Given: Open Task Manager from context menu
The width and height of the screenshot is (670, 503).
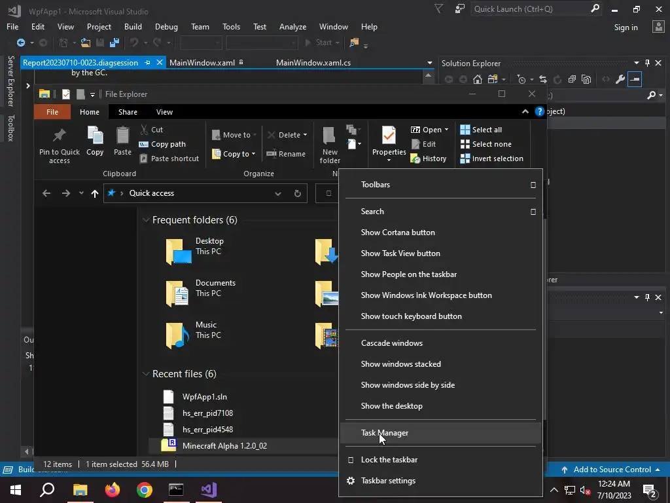Looking at the screenshot, I should click(440, 433).
